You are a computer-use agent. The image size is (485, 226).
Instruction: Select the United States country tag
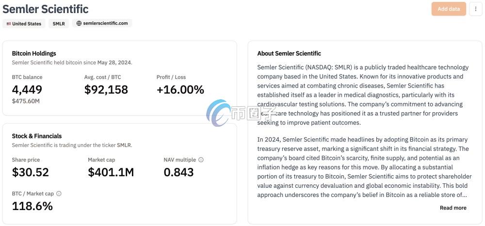[x=24, y=23]
